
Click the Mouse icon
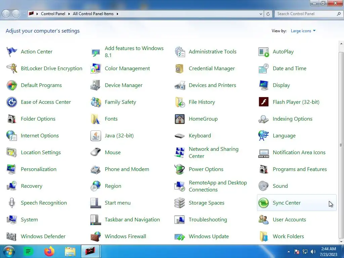tap(96, 153)
